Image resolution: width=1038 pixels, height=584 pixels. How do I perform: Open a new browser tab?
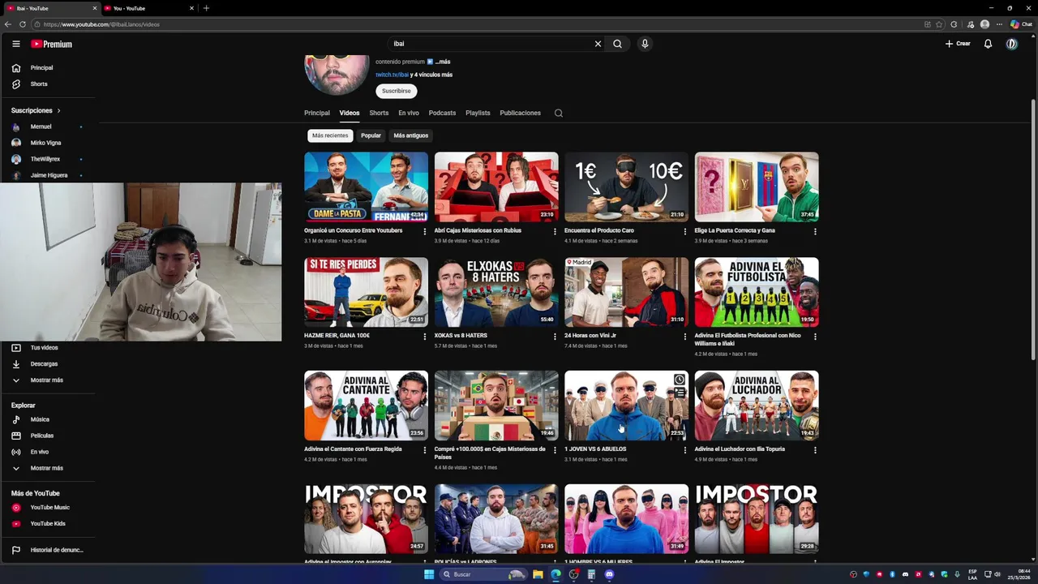206,8
